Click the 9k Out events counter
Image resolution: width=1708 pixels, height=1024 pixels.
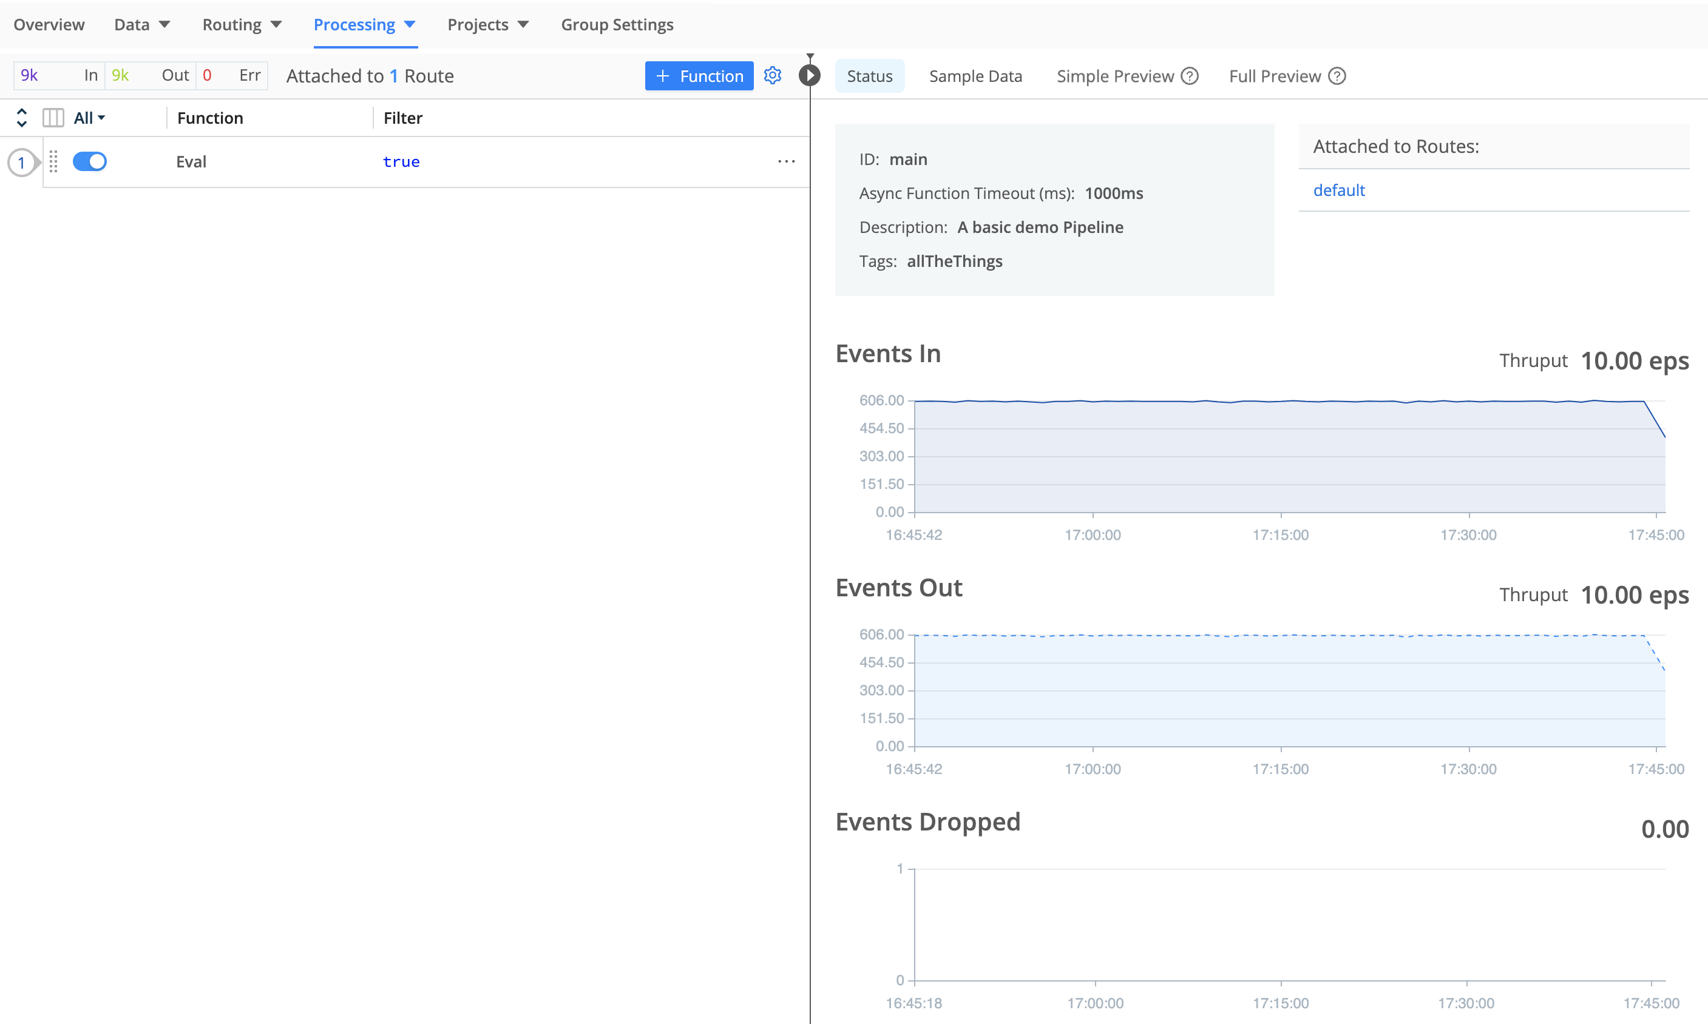pos(150,75)
